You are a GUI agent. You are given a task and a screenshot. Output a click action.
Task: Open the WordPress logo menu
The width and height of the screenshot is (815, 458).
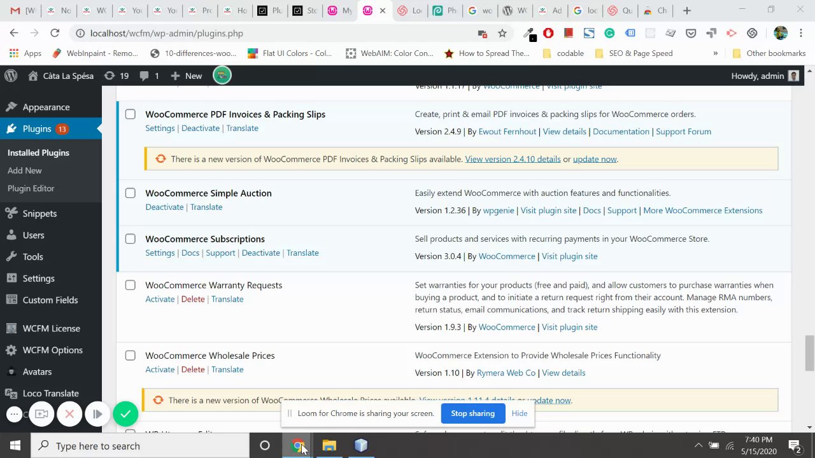coord(11,76)
